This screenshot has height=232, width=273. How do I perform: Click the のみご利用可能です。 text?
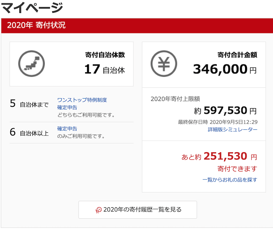(x=81, y=136)
